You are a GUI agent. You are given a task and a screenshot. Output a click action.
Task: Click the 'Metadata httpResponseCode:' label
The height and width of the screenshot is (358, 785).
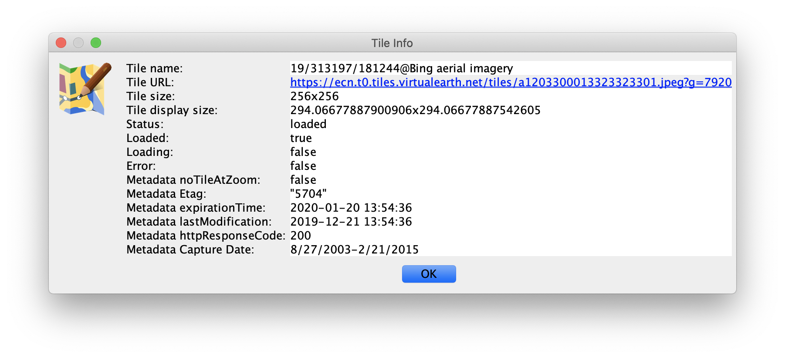pos(206,236)
